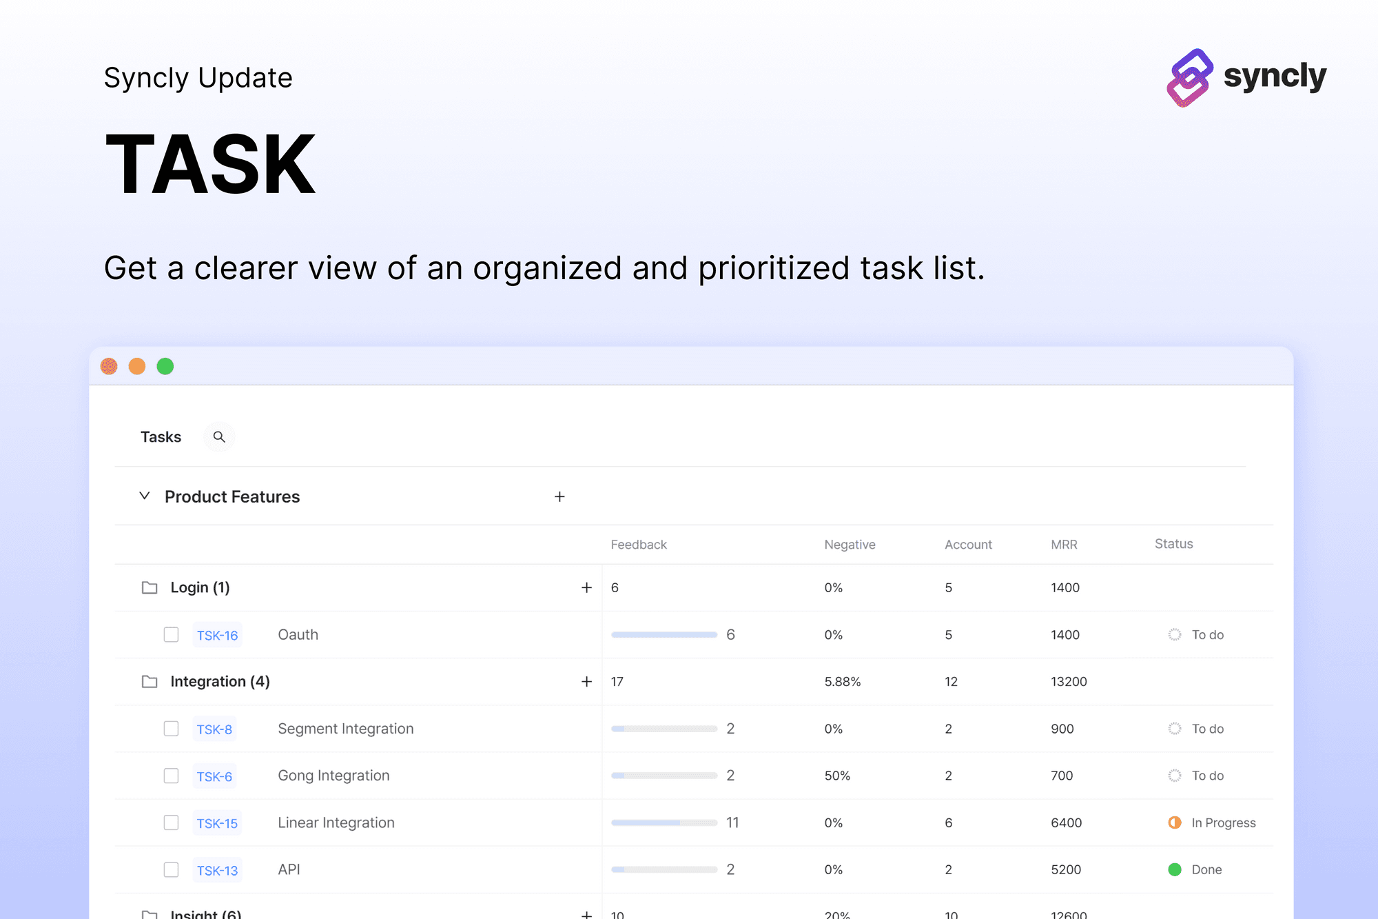1378x919 pixels.
Task: Open task link TSK-8
Action: 214,729
